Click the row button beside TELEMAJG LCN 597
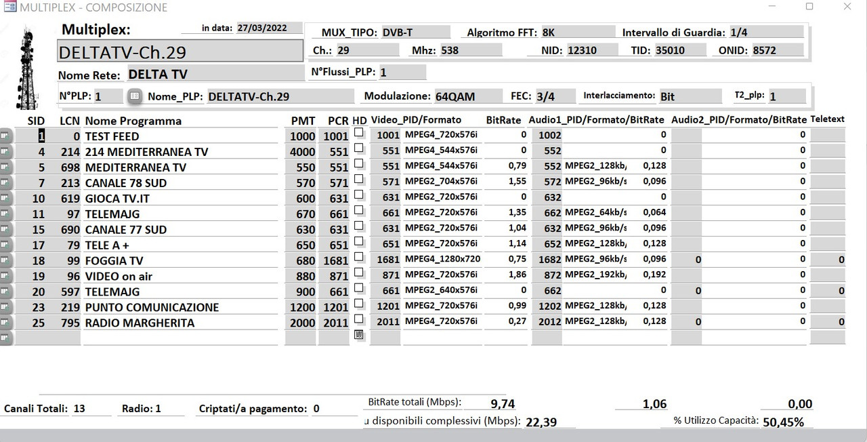The width and height of the screenshot is (867, 442). [6, 292]
